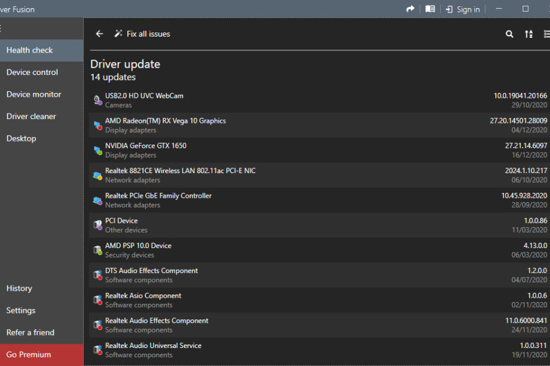Image resolution: width=550 pixels, height=366 pixels.
Task: Select Realtek PCIe GbE Family Controller name
Action: click(158, 195)
